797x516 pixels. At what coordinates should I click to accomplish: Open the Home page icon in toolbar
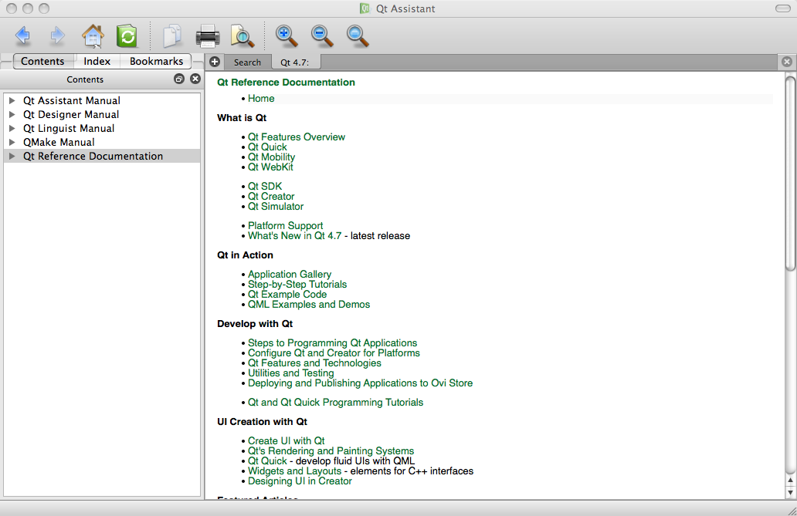(x=93, y=35)
